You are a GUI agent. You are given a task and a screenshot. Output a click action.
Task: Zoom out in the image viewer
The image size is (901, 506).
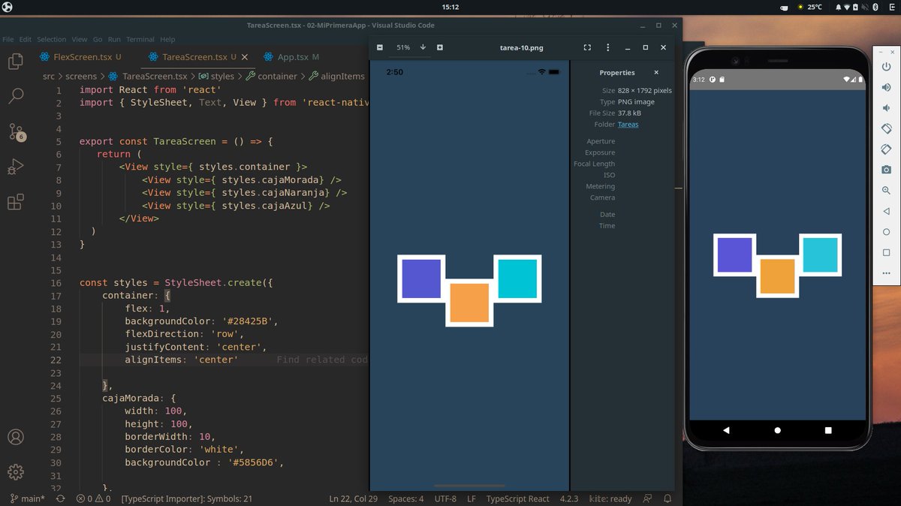pyautogui.click(x=380, y=47)
